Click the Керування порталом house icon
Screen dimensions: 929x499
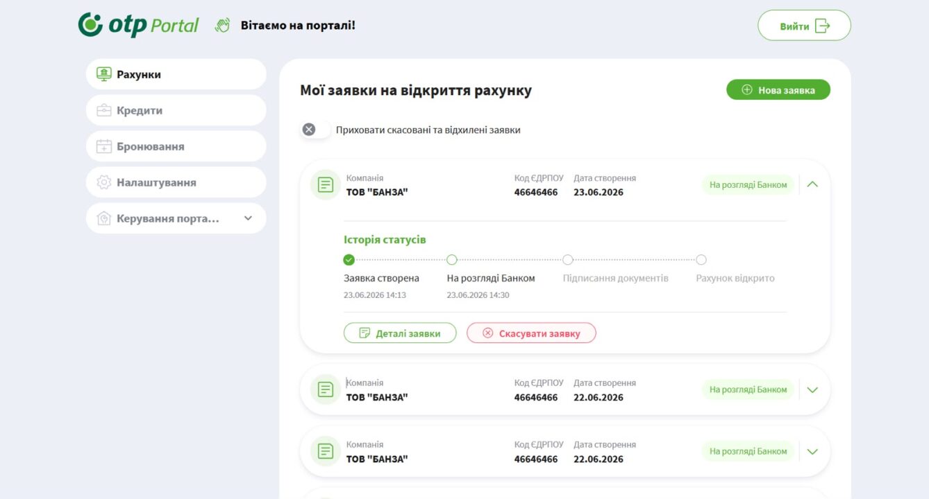point(104,218)
